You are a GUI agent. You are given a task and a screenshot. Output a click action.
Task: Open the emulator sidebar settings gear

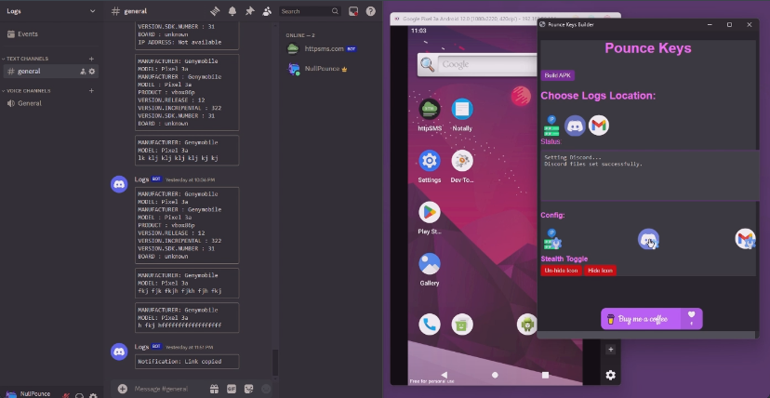point(610,375)
